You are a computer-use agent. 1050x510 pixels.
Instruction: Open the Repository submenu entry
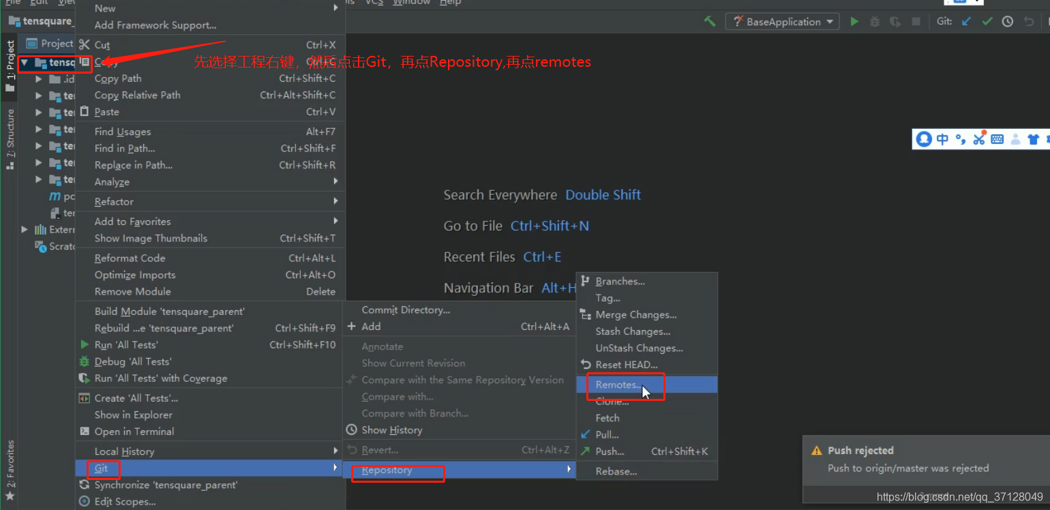tap(460, 470)
